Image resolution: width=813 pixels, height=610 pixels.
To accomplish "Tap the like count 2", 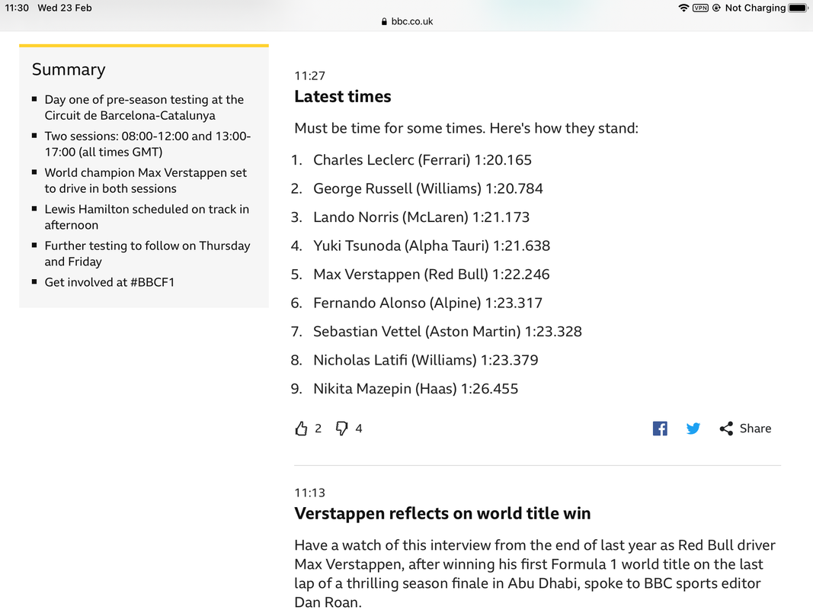I will (318, 429).
